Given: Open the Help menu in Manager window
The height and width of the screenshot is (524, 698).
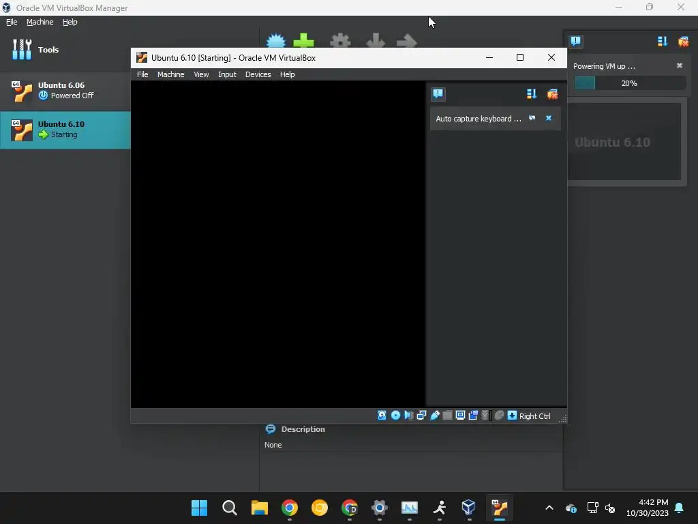Looking at the screenshot, I should pyautogui.click(x=70, y=22).
